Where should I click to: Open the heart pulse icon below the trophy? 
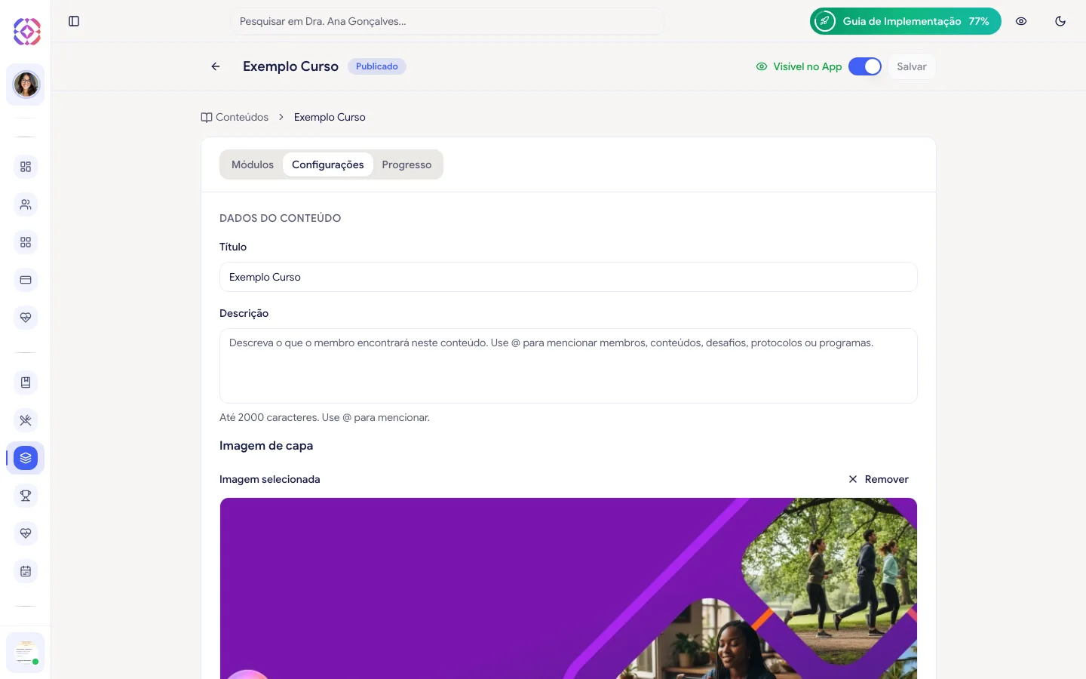pyautogui.click(x=26, y=533)
